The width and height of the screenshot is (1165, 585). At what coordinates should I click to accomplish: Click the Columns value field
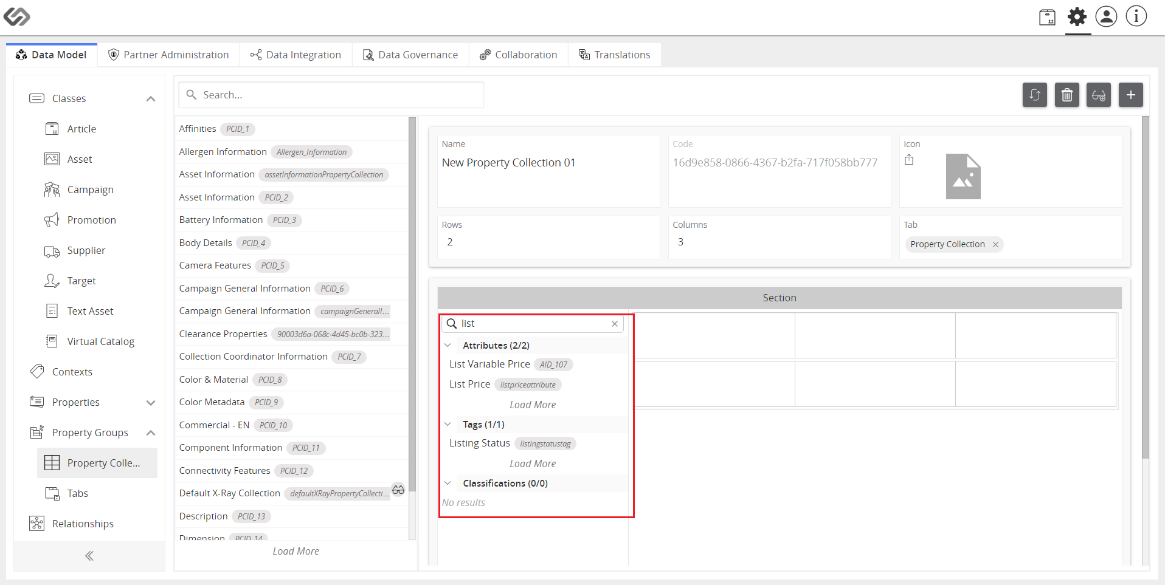tap(780, 242)
